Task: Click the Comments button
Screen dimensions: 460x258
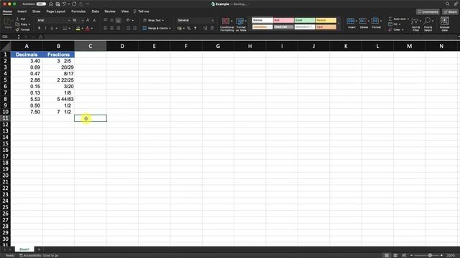Action: tap(428, 11)
